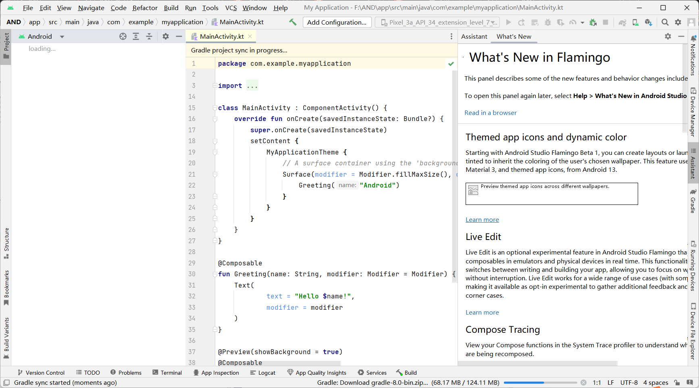Click the hammer Make Project icon
This screenshot has height=388, width=699.
pos(293,22)
